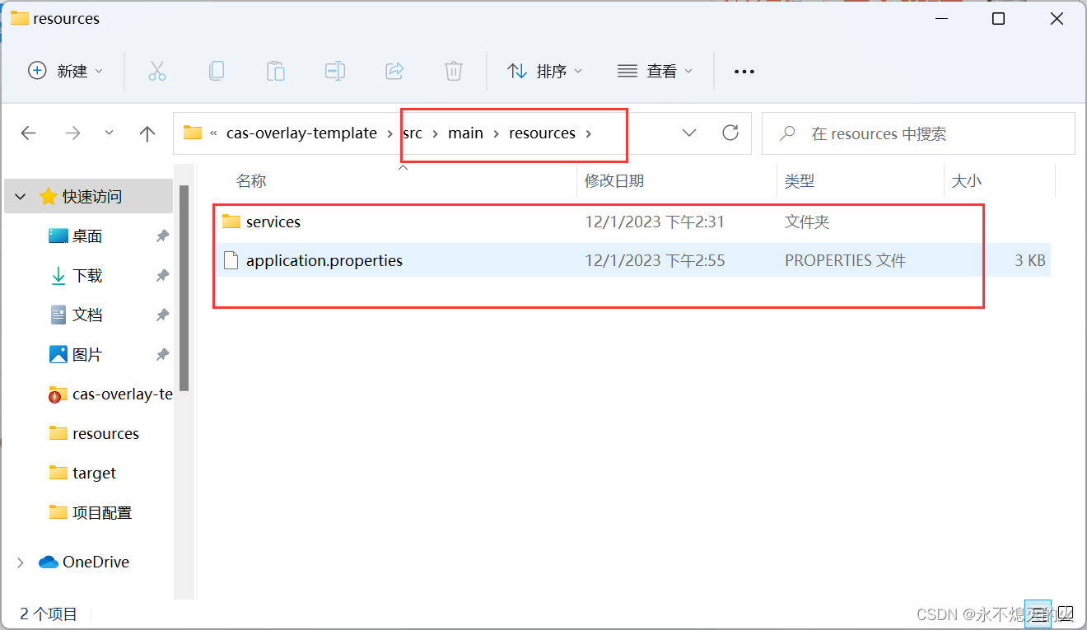Image resolution: width=1087 pixels, height=630 pixels.
Task: Click the services folder icon
Action: point(231,222)
